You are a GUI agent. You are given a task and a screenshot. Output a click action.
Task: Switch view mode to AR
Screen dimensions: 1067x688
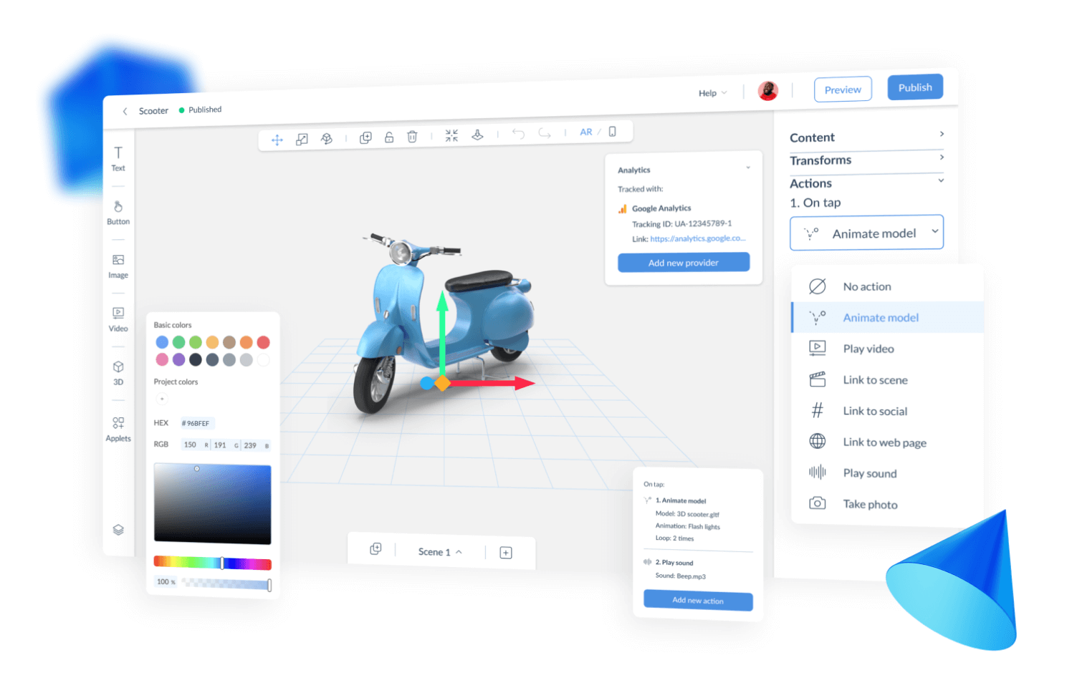click(585, 132)
